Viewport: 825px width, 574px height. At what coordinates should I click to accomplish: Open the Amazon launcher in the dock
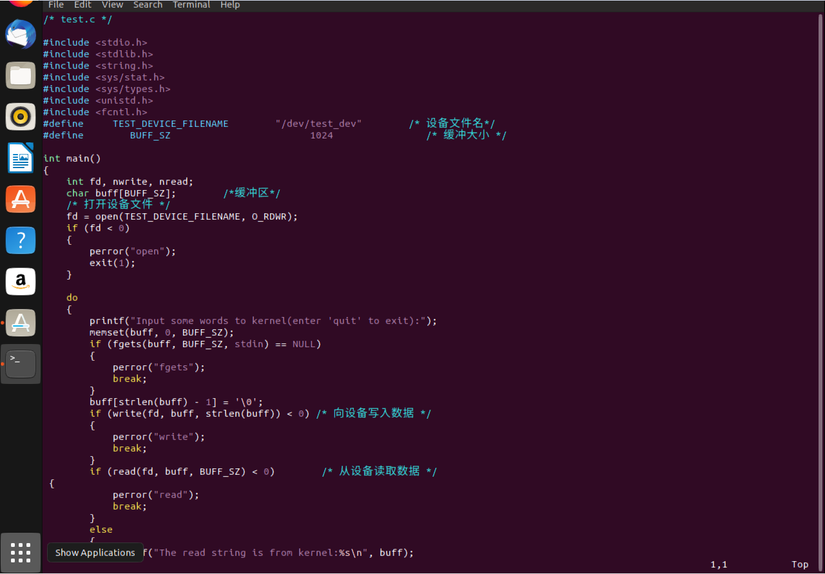click(x=21, y=282)
